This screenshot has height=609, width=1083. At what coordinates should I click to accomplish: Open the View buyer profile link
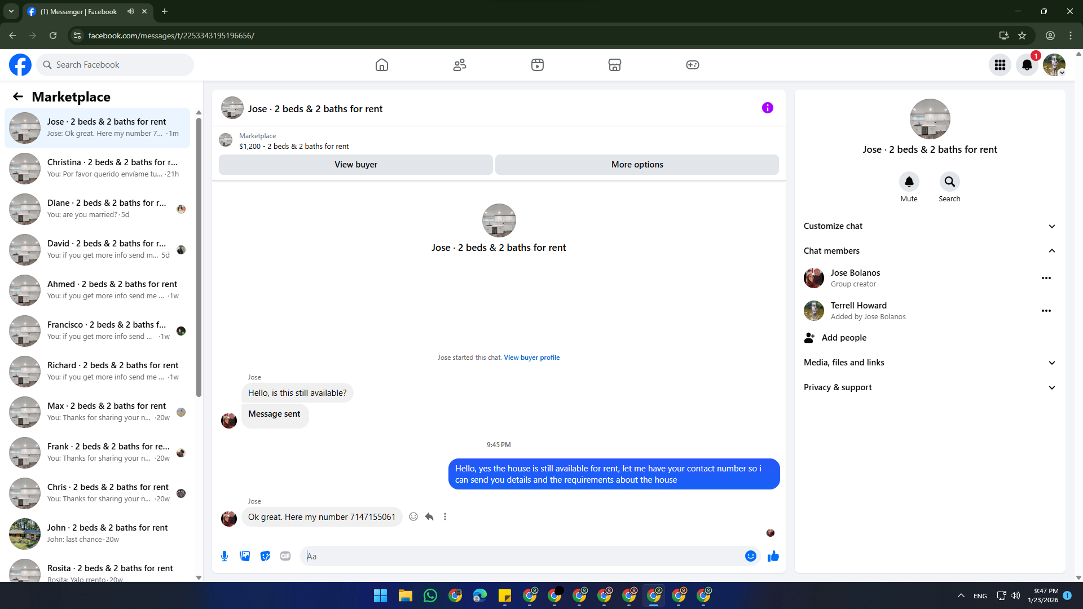click(x=531, y=358)
